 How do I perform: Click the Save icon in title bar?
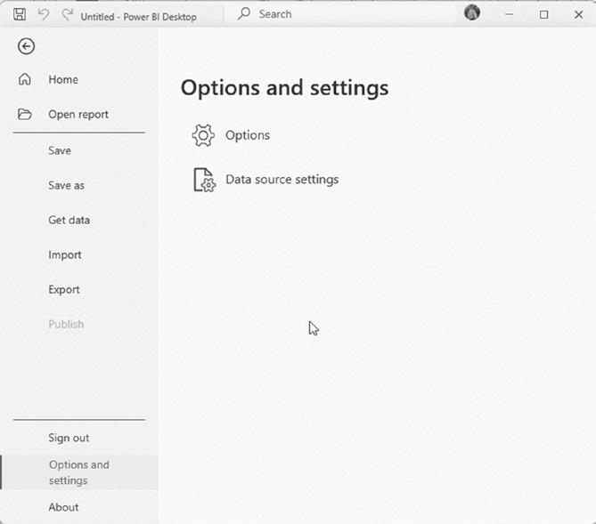[20, 15]
